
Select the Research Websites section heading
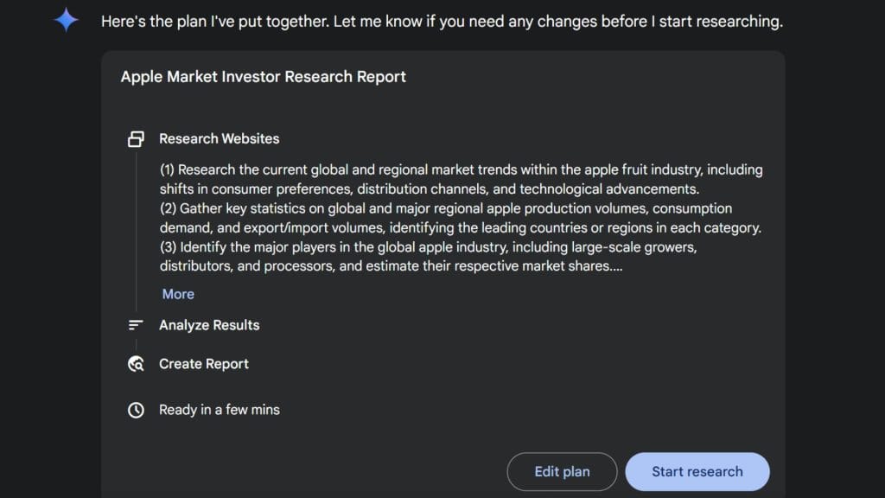(219, 138)
